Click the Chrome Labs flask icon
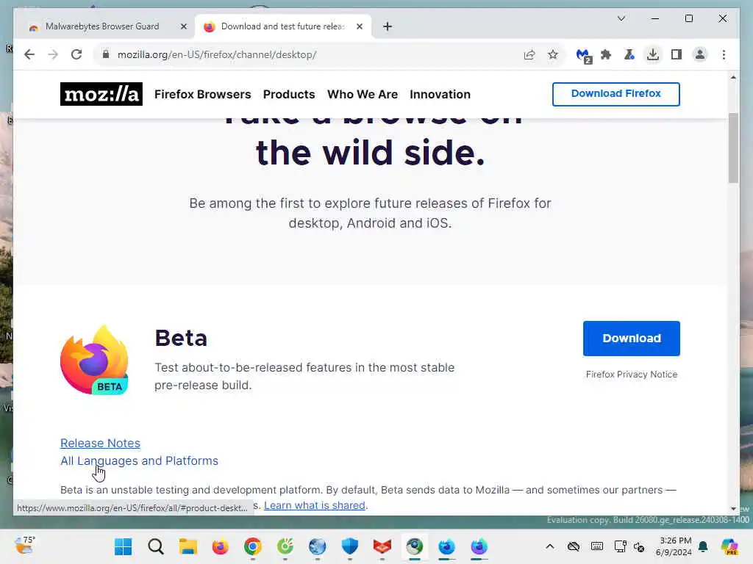Image resolution: width=753 pixels, height=564 pixels. (629, 54)
